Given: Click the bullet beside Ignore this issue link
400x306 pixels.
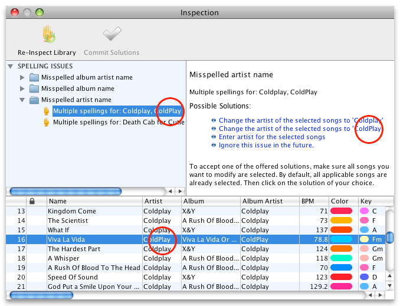Looking at the screenshot, I should pyautogui.click(x=214, y=145).
